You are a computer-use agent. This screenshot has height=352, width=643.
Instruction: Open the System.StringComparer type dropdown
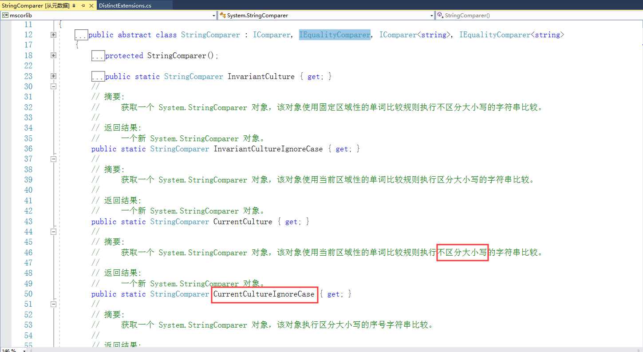tap(326, 15)
